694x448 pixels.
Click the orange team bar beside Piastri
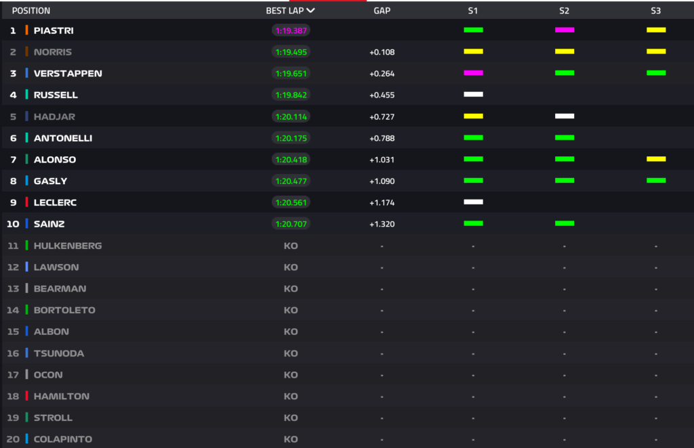(26, 30)
